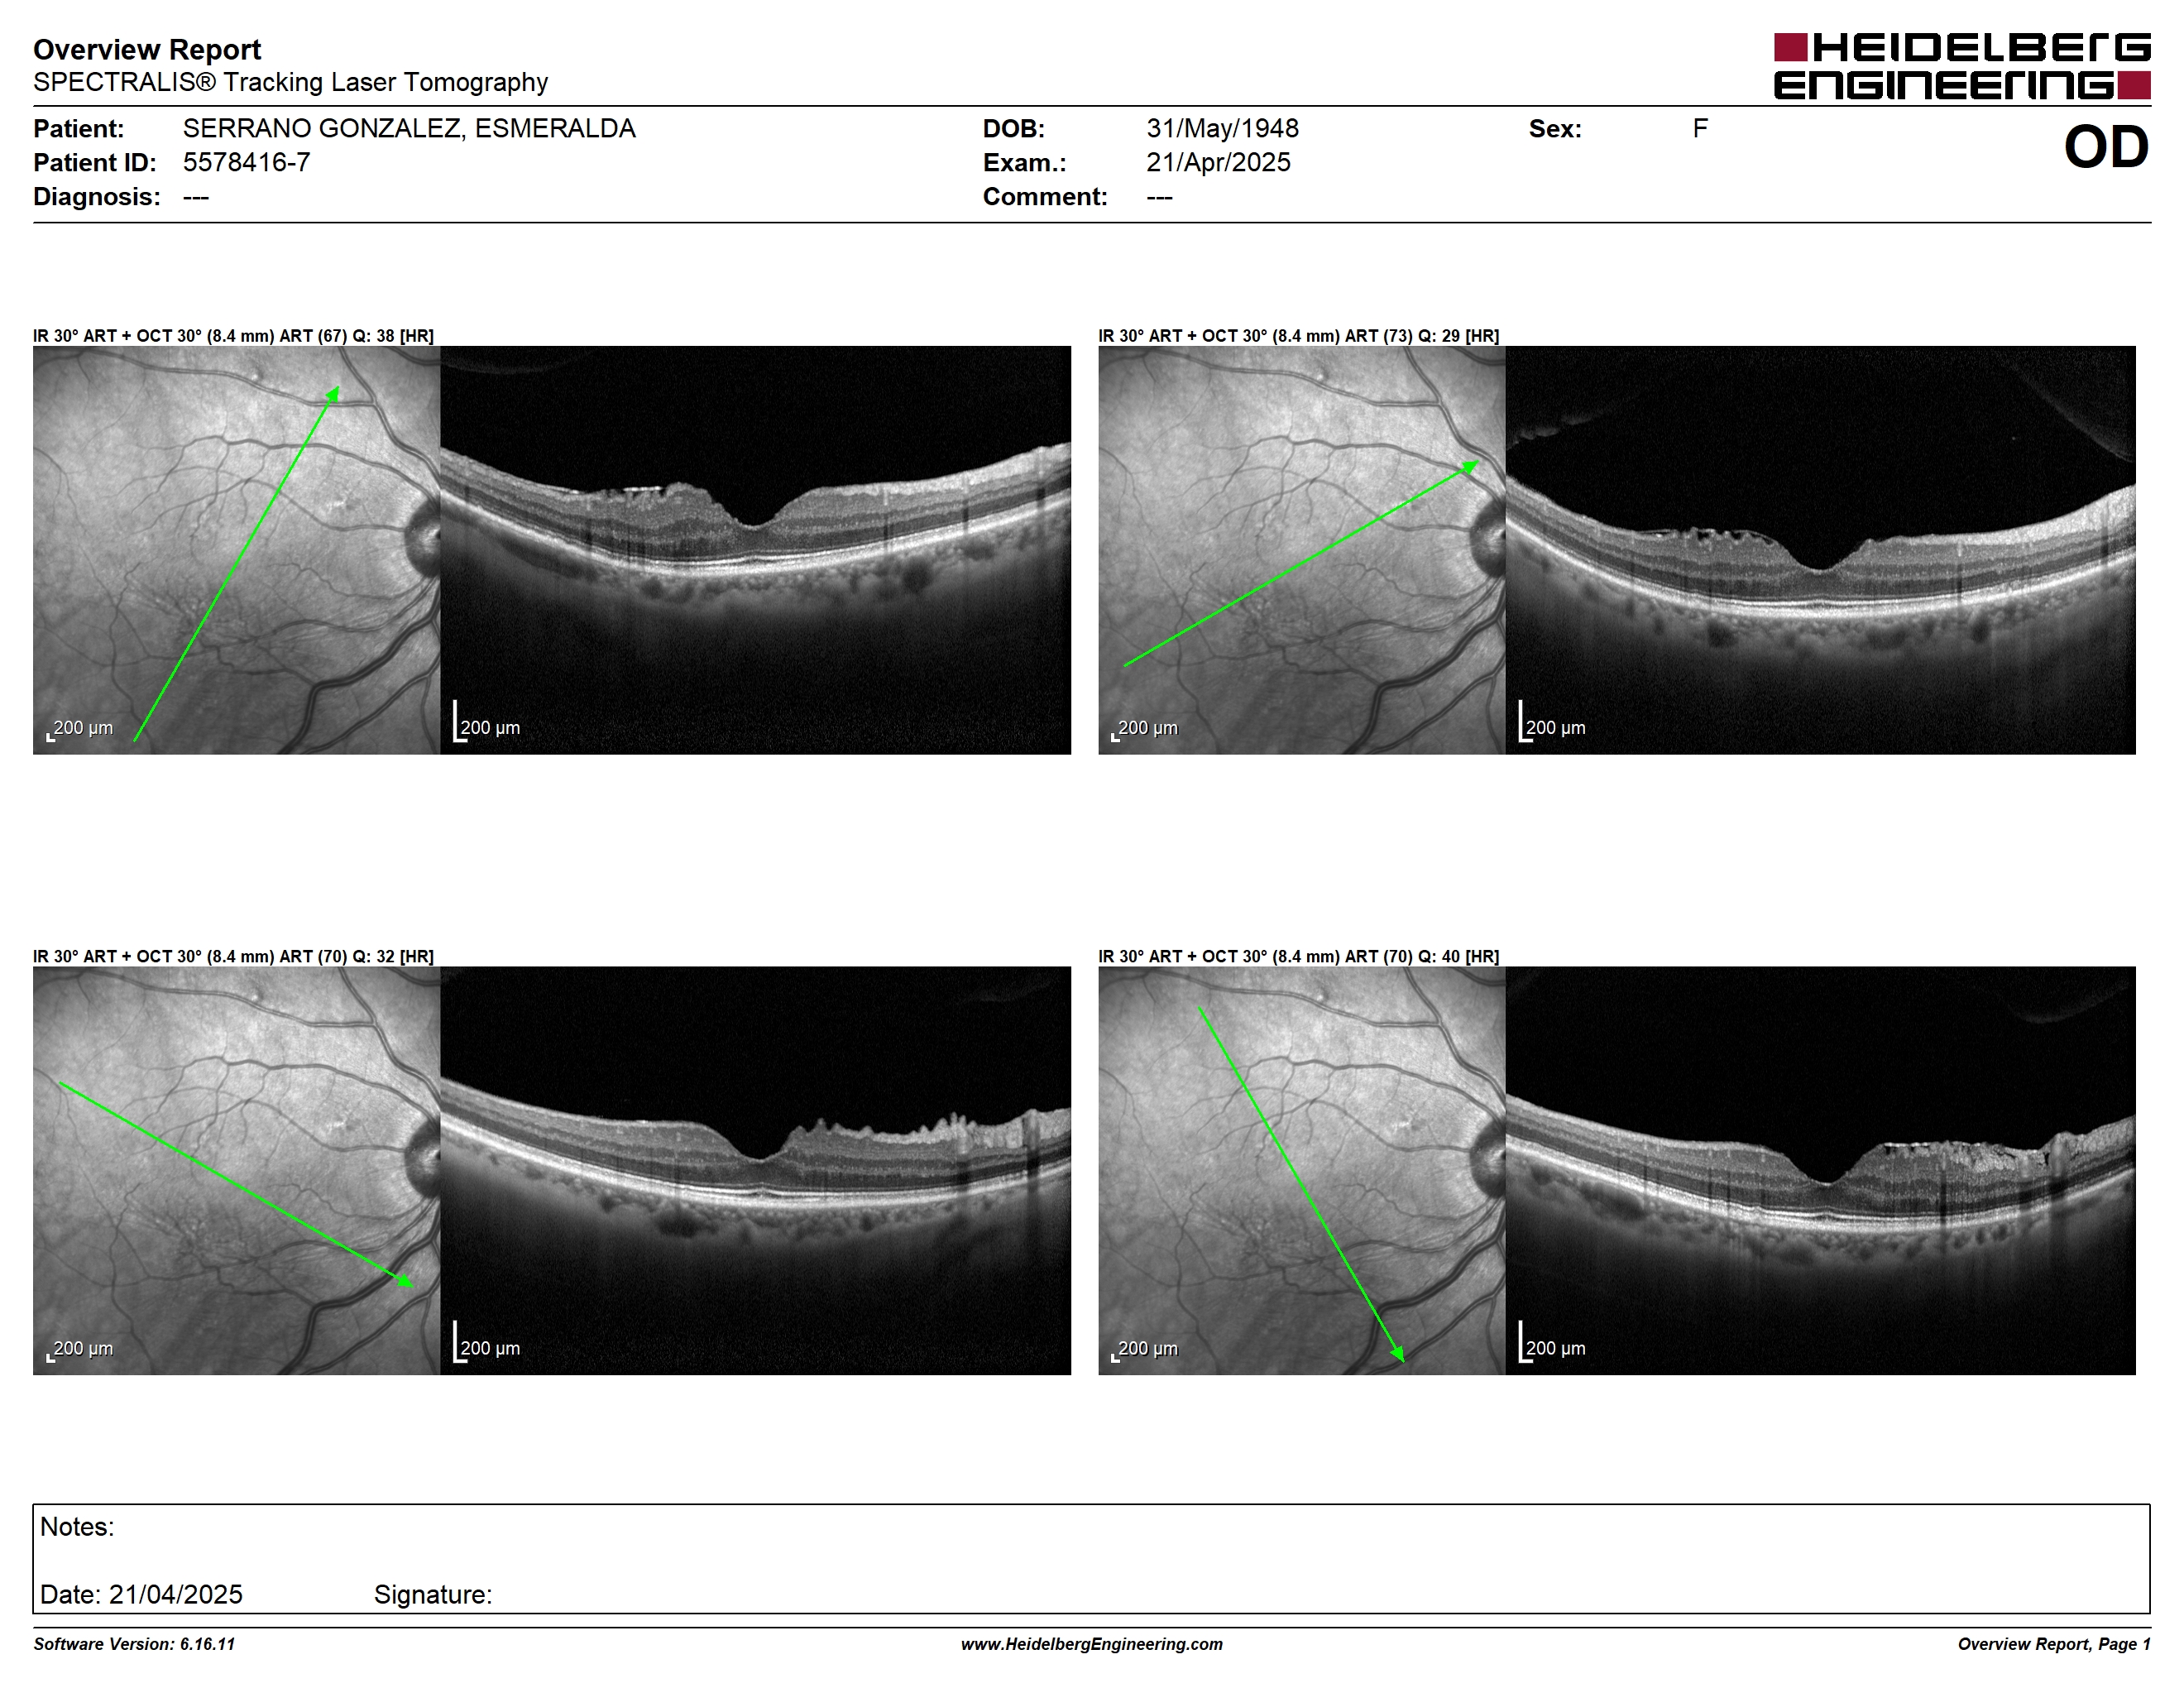Image resolution: width=2184 pixels, height=1688 pixels.
Task: Click the Overview Report title
Action: pyautogui.click(x=147, y=49)
